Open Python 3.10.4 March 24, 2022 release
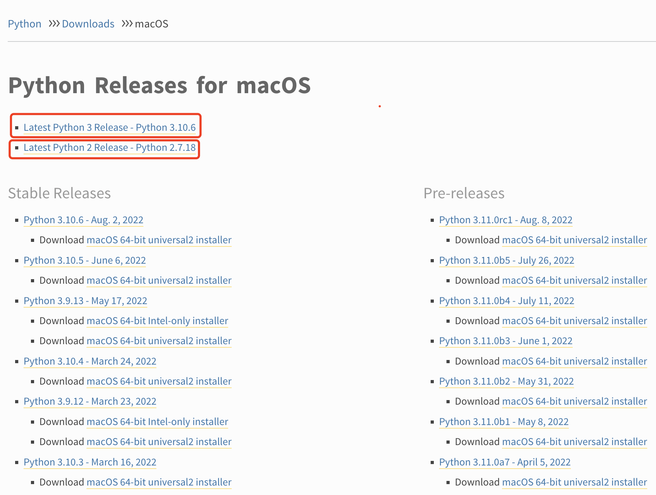This screenshot has width=656, height=495. click(90, 361)
